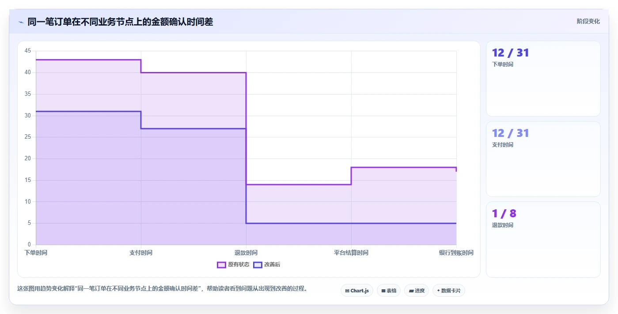Click the 进度 tag chip
This screenshot has width=618, height=314.
(417, 291)
